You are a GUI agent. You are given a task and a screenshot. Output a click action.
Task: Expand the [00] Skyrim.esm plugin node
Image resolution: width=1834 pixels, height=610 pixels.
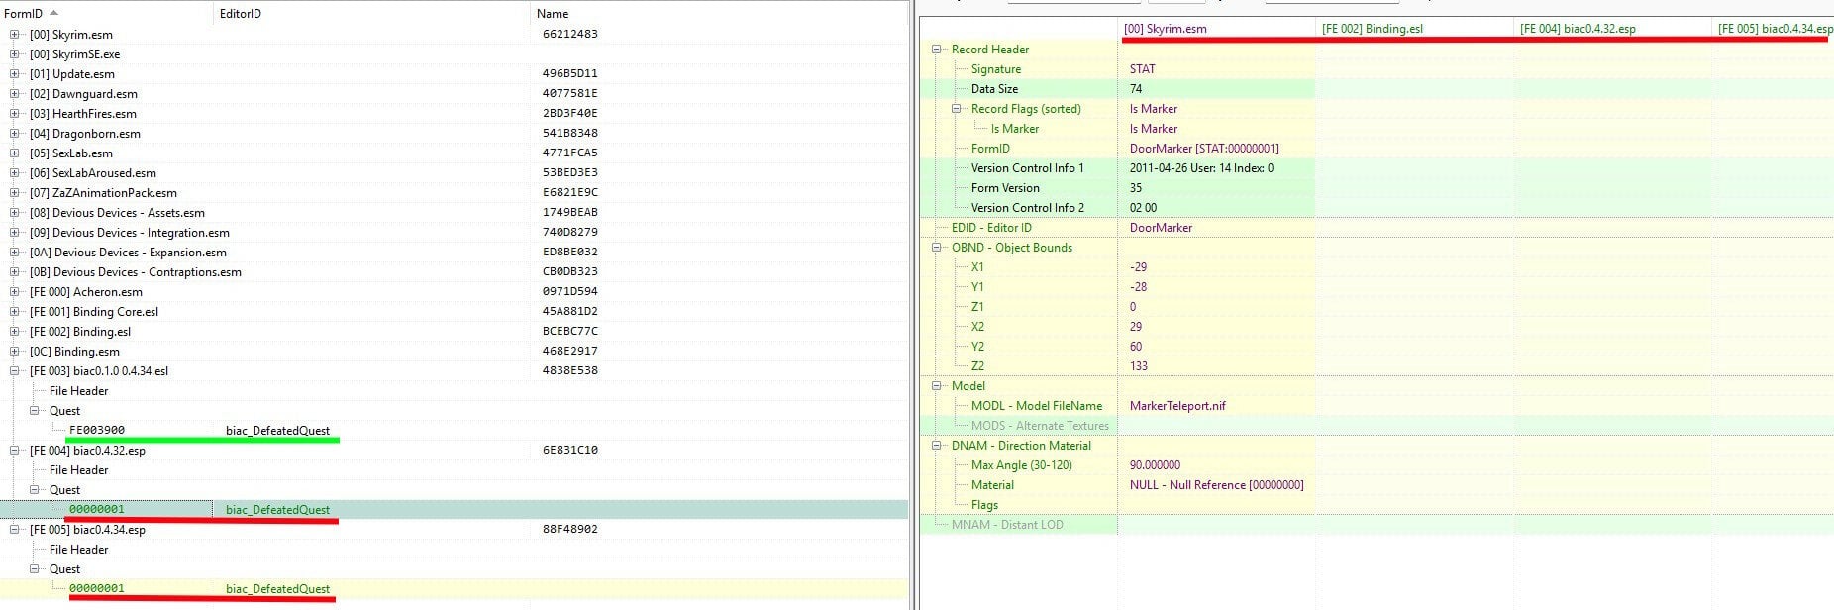click(x=15, y=34)
